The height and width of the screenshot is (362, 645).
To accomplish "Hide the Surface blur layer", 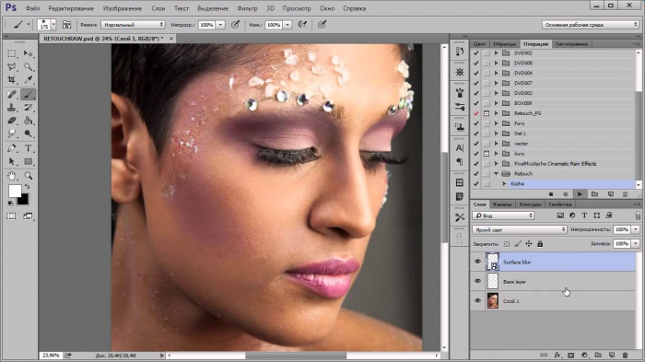I will click(x=477, y=262).
